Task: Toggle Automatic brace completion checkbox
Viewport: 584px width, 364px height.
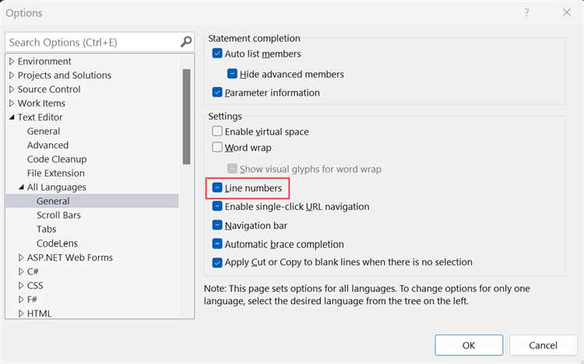Action: coord(217,243)
